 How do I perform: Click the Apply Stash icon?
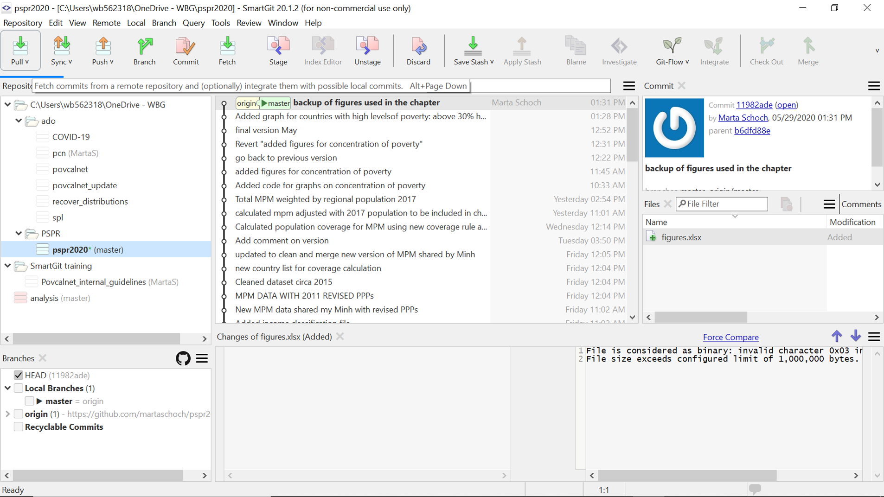pyautogui.click(x=522, y=46)
